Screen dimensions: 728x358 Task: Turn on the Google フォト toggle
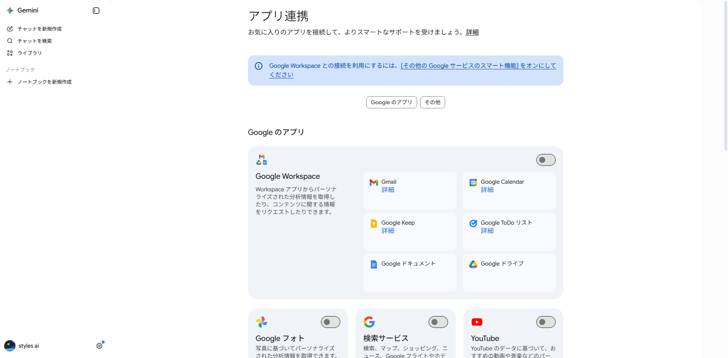(331, 322)
